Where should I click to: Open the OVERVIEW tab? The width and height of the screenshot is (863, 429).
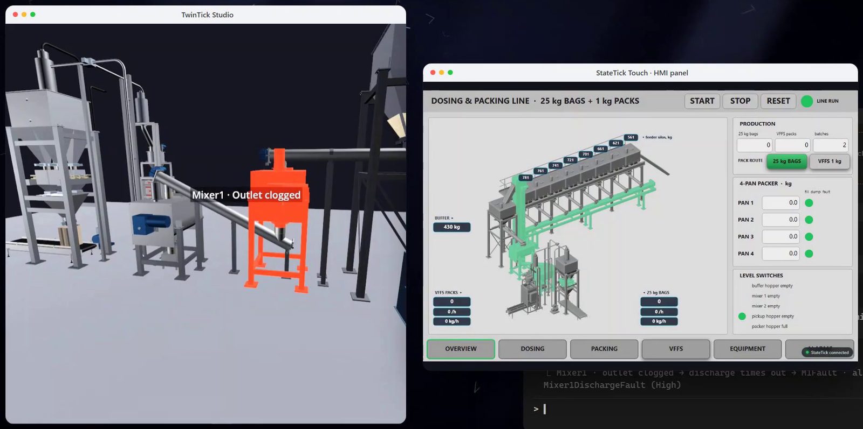click(461, 349)
